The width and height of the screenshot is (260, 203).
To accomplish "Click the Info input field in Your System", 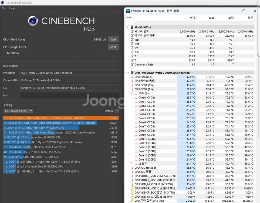I will pyautogui.click(x=69, y=95).
